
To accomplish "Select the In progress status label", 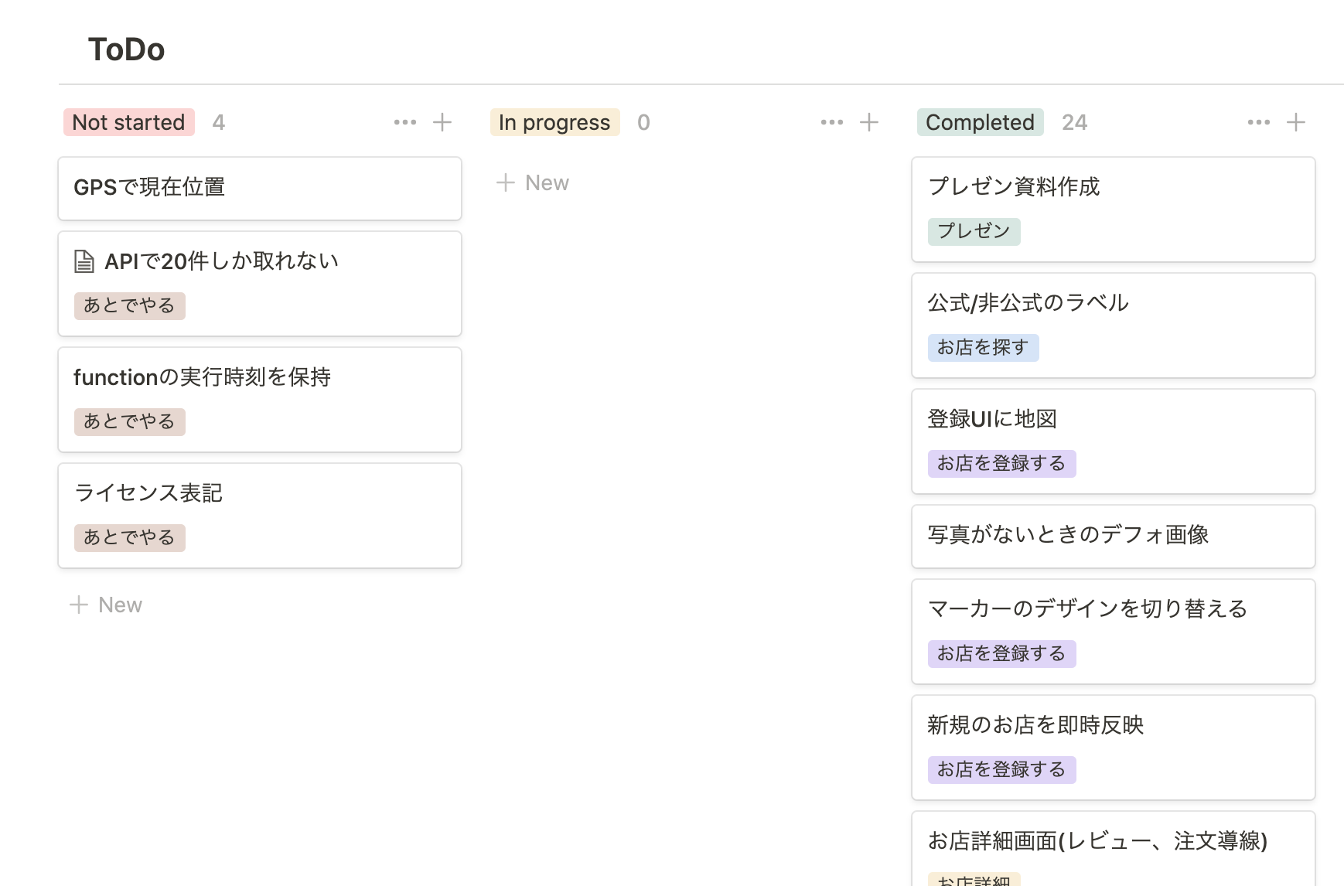I will pyautogui.click(x=554, y=122).
